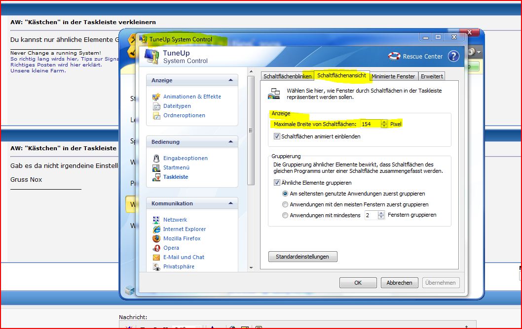522x329 pixels.
Task: Click the Abbrechen button
Action: (399, 283)
